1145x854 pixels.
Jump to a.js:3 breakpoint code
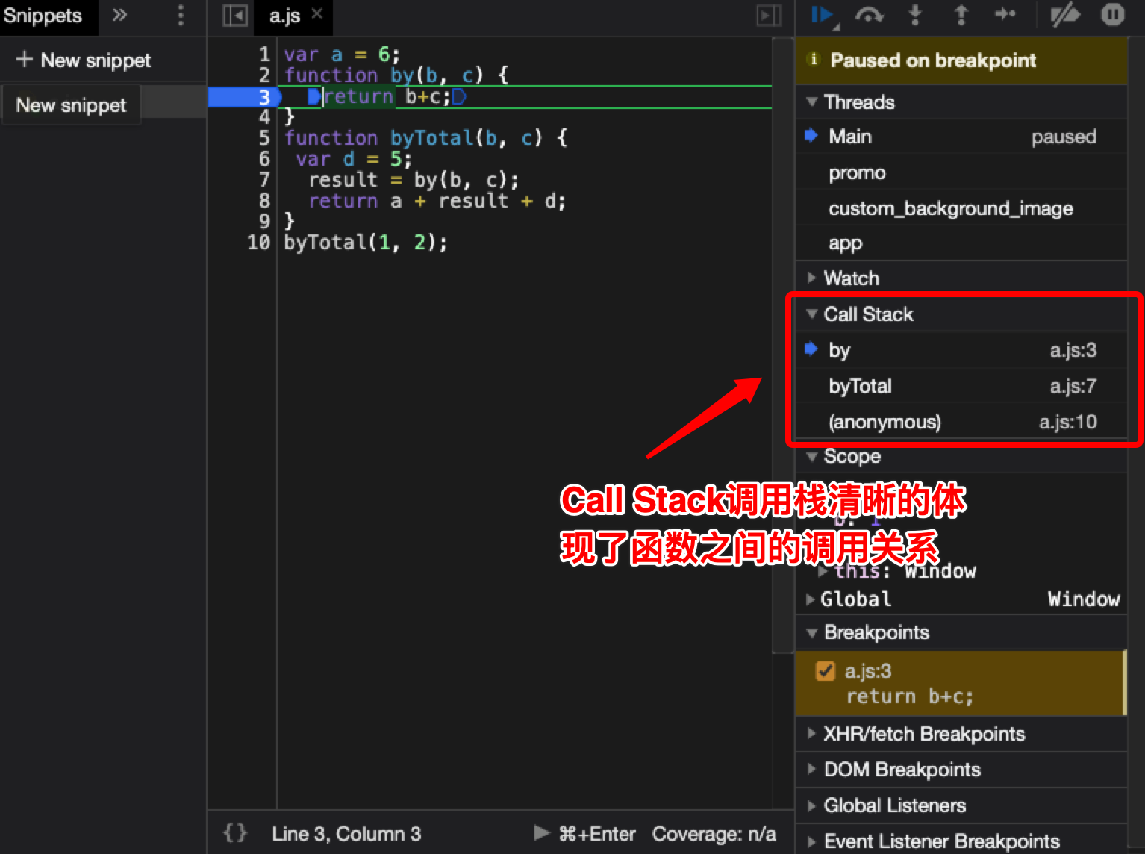point(909,696)
